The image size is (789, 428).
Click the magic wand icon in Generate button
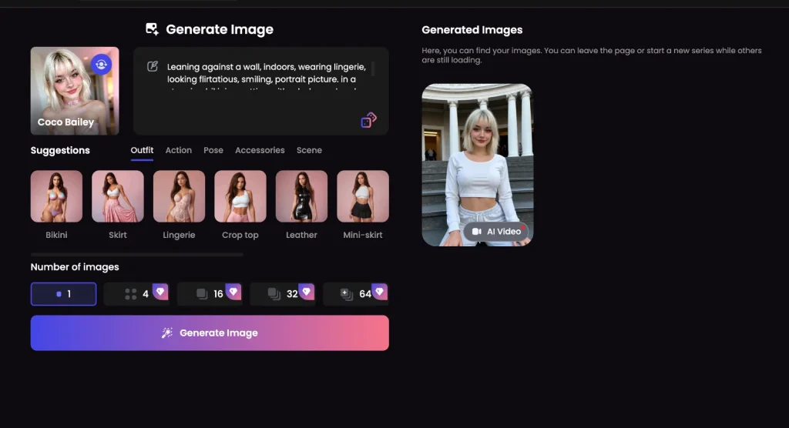[x=167, y=333]
